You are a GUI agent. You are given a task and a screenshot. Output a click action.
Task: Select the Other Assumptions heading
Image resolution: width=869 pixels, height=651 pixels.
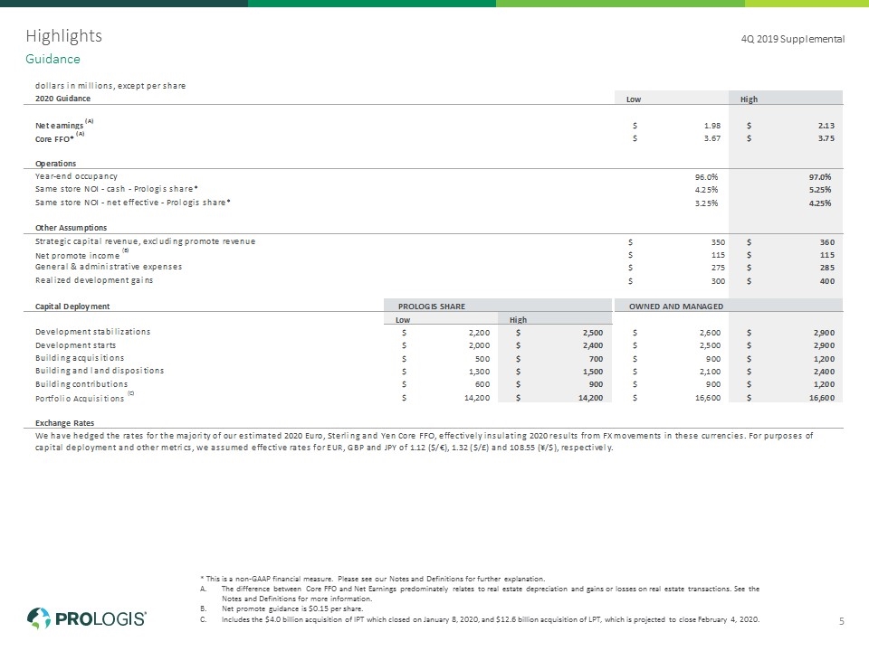point(71,228)
